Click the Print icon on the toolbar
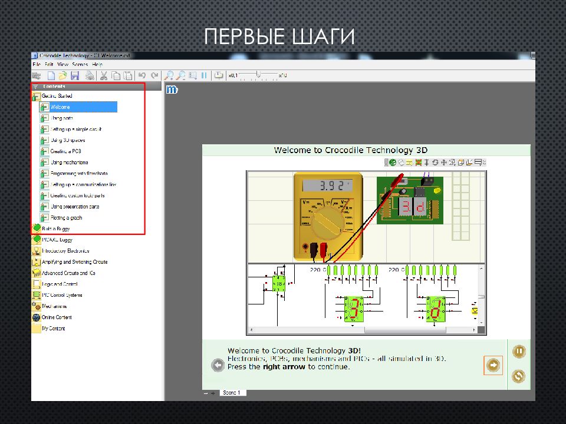 (88, 75)
